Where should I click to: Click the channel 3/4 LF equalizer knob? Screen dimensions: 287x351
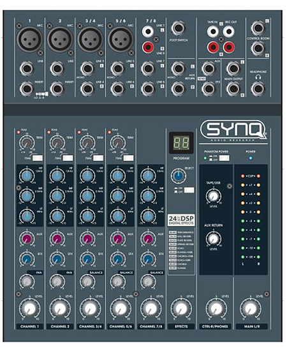87,216
